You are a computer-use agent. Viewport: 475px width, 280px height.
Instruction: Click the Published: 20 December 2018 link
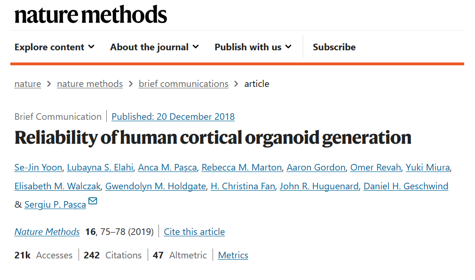tap(173, 117)
